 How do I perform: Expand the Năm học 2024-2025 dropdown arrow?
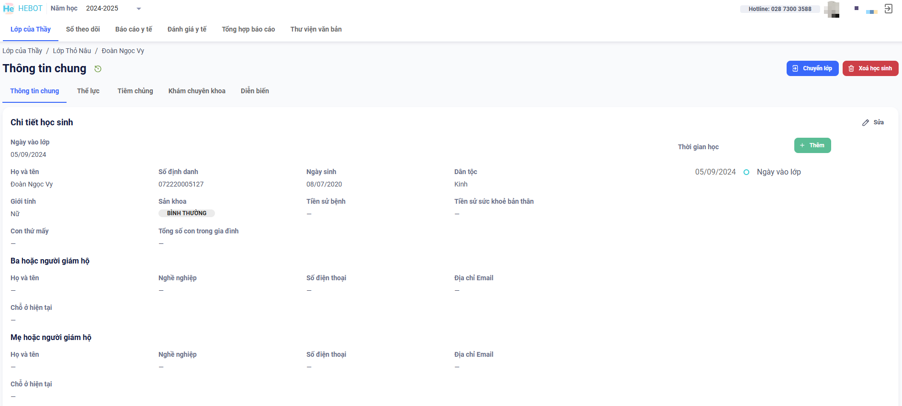click(139, 9)
